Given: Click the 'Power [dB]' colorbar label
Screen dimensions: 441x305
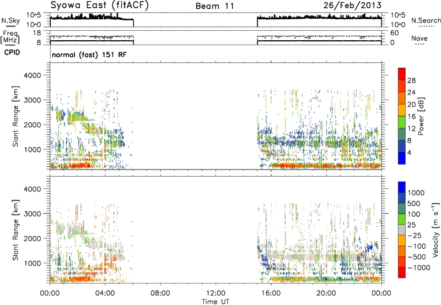Looking at the screenshot, I should [421, 116].
